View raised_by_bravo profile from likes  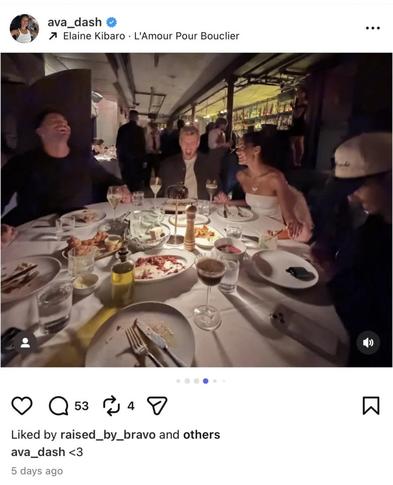pos(107,435)
